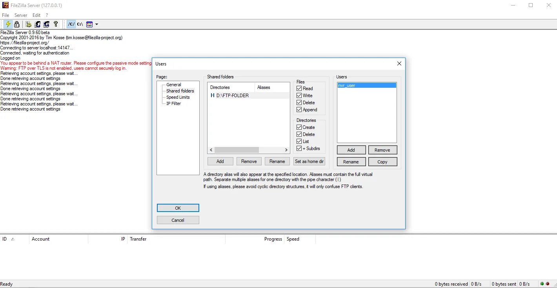Screen dimensions: 557x288
Task: Click Remove under Shared folders
Action: tap(249, 161)
